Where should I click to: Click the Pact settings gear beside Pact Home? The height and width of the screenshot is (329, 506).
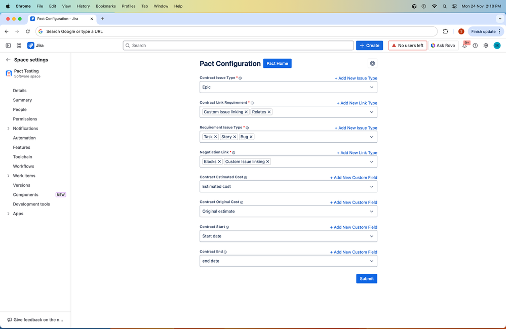click(372, 64)
